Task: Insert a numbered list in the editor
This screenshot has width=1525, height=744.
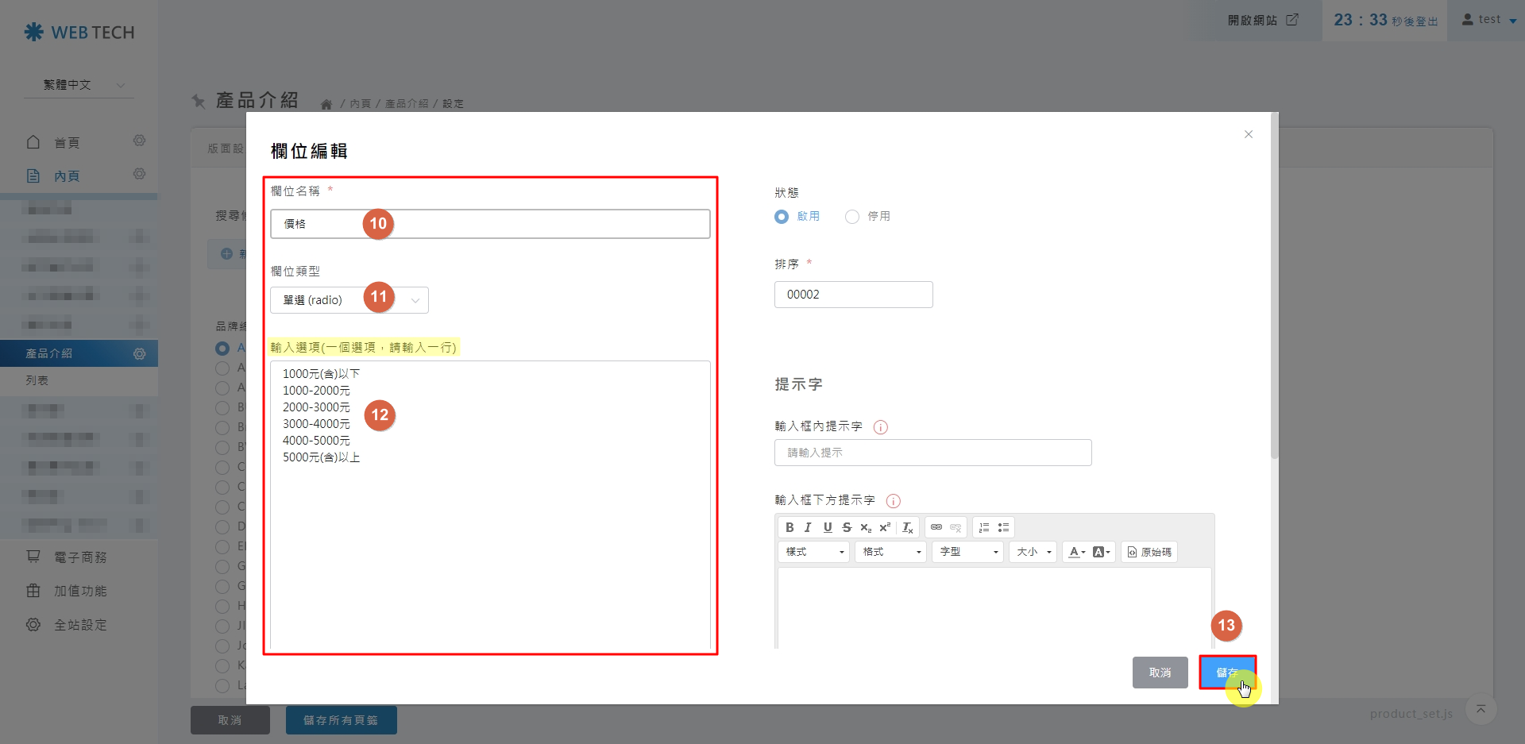Action: [x=983, y=526]
